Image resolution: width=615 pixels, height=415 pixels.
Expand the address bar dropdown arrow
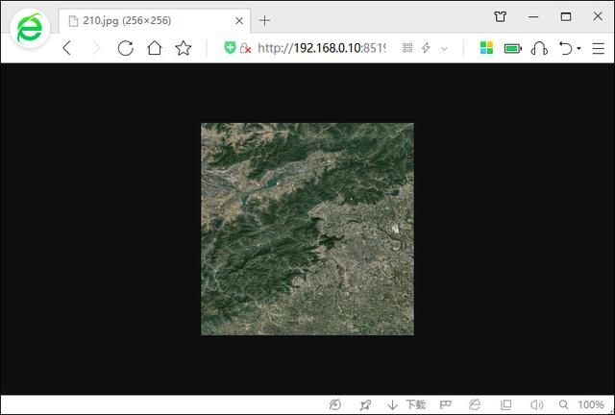[444, 49]
